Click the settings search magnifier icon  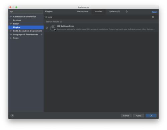[11, 12]
